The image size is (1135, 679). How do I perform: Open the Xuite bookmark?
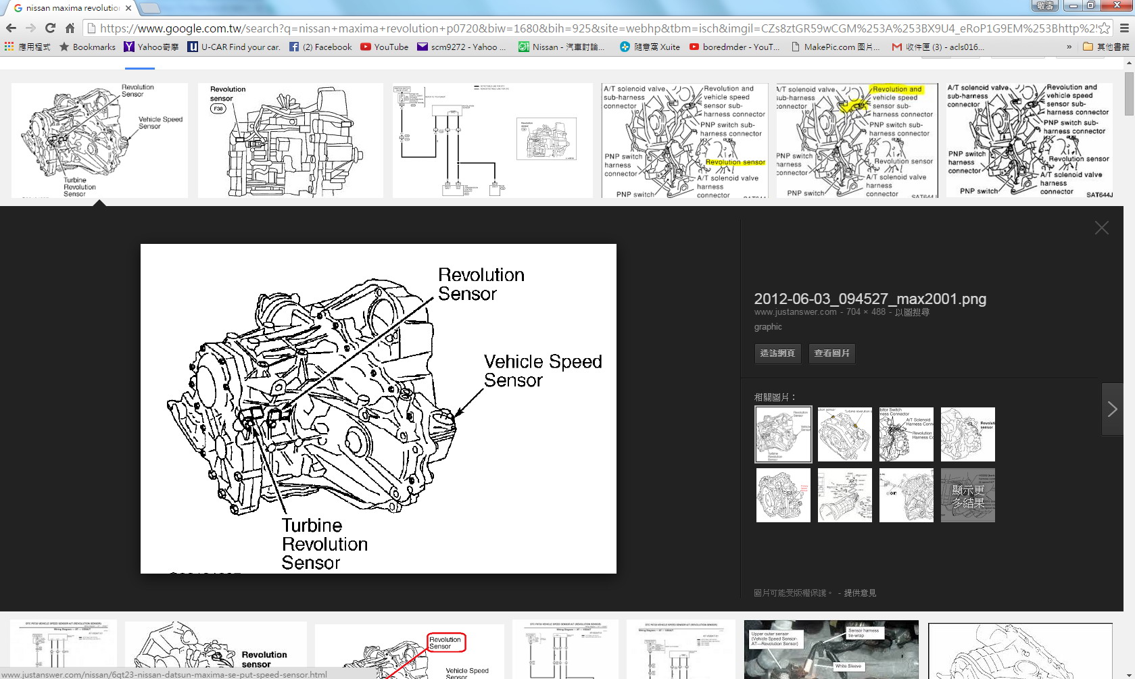[x=650, y=47]
